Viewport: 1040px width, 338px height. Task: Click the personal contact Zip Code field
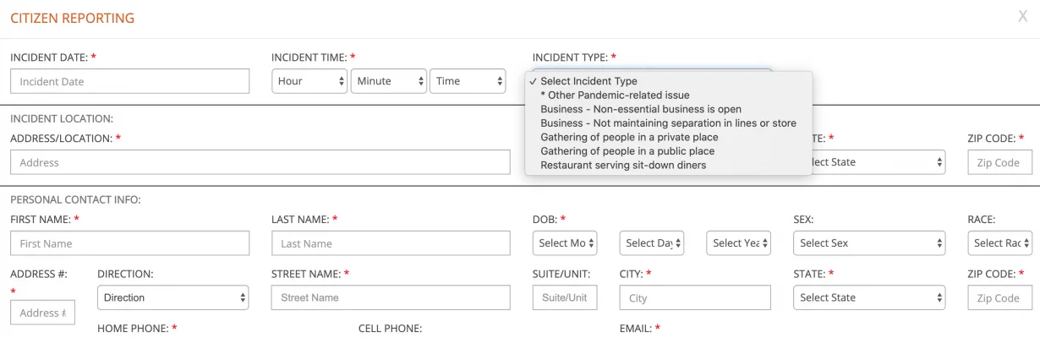coord(1000,297)
